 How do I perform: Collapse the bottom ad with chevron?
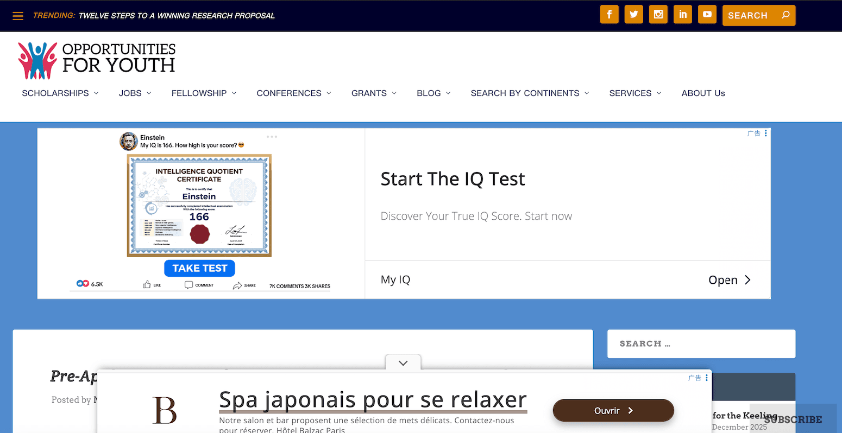click(x=403, y=363)
